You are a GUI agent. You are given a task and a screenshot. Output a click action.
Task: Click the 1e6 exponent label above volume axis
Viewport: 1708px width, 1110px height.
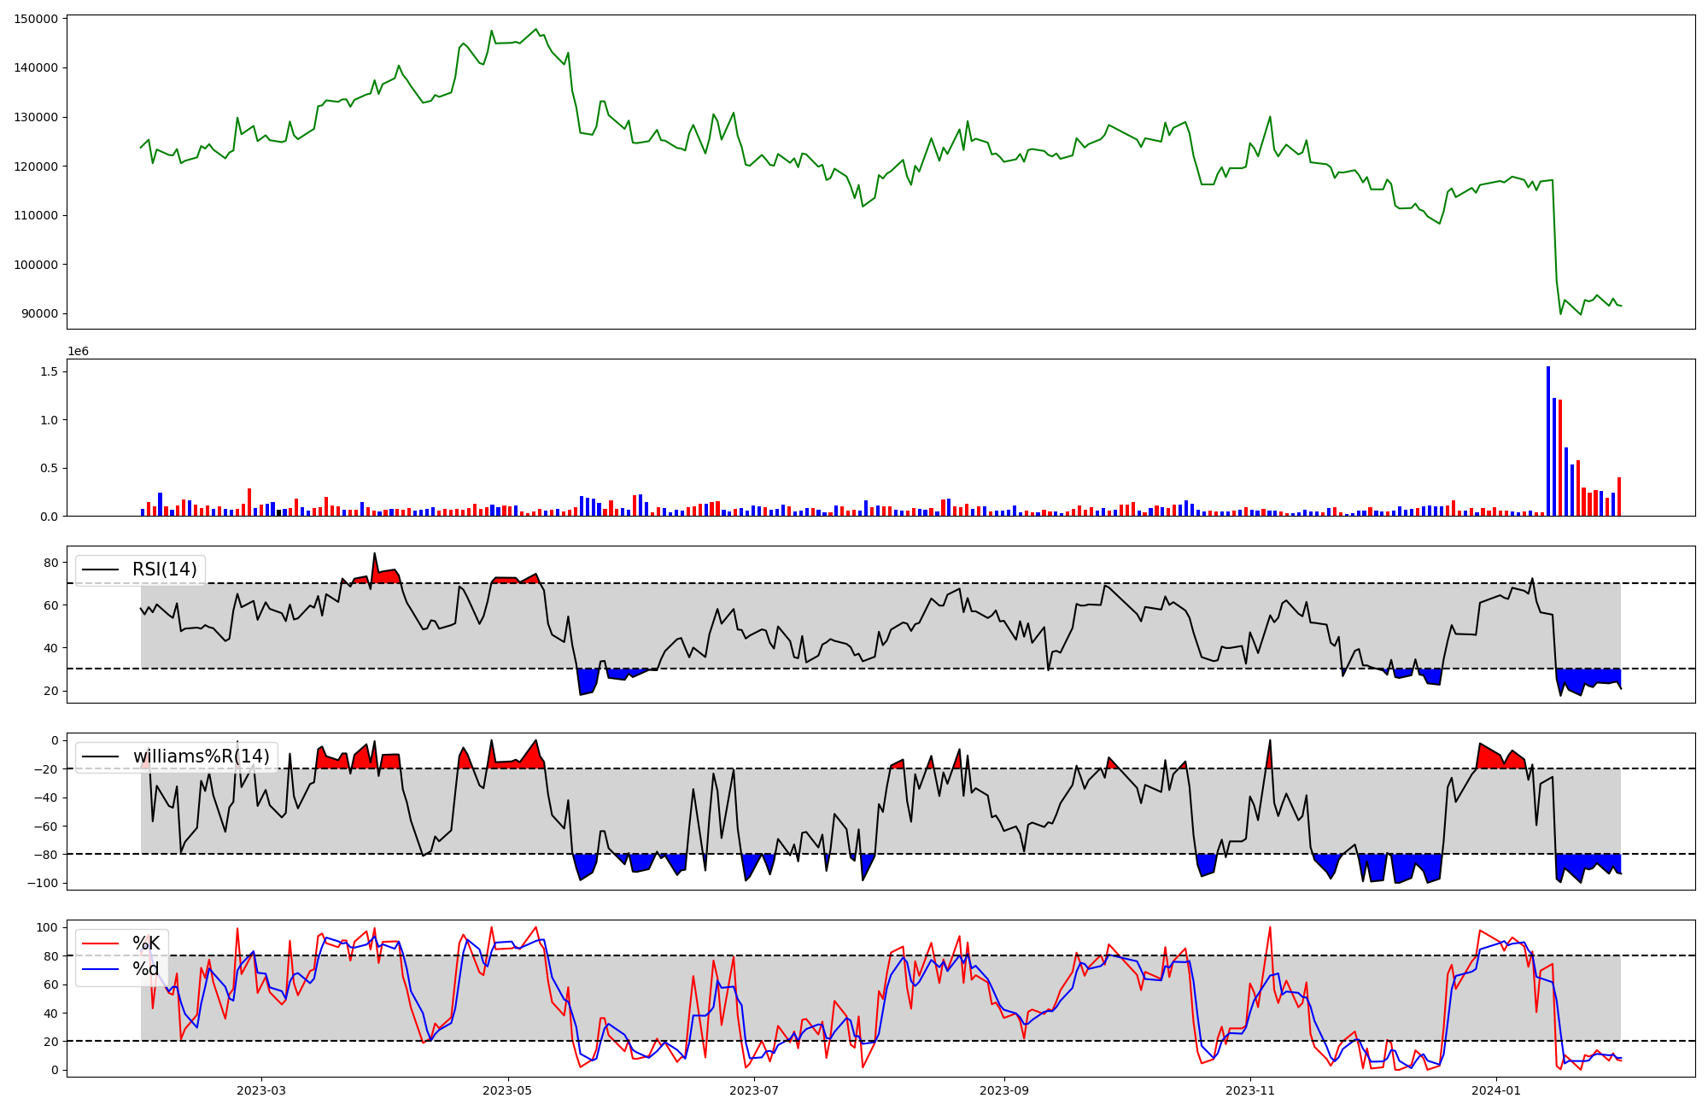coord(78,352)
